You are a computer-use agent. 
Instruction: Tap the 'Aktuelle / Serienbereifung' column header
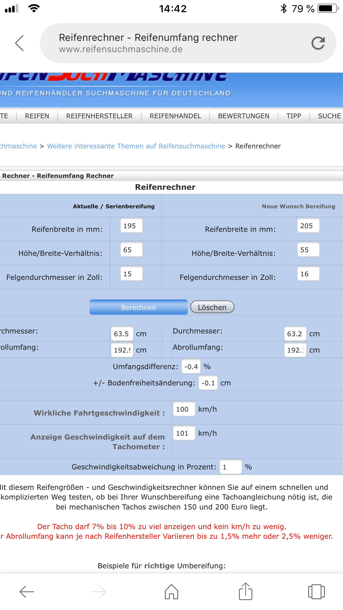(x=114, y=206)
